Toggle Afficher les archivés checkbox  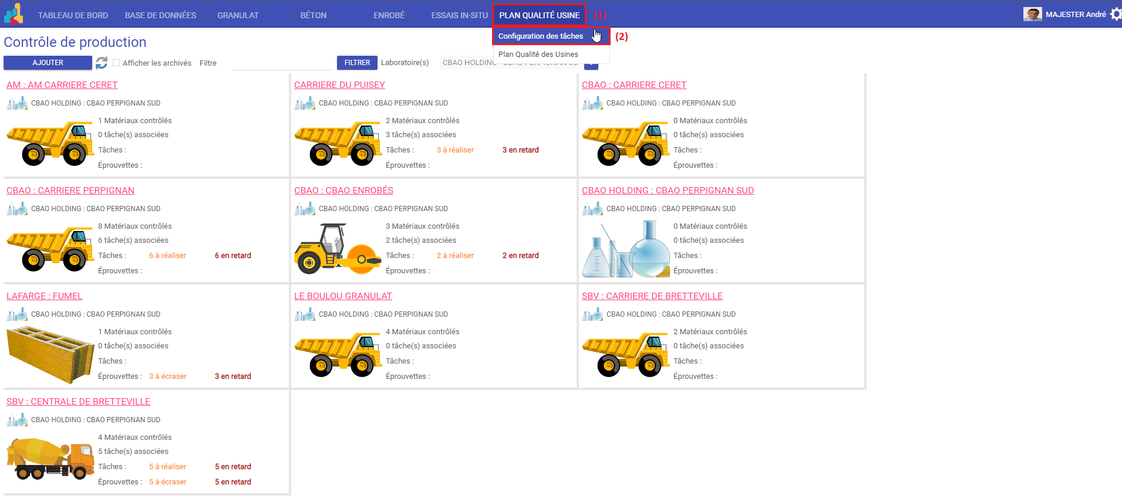tap(116, 63)
